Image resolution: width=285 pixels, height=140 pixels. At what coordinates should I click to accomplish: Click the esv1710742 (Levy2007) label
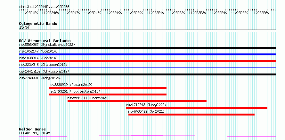[x=146, y=105]
